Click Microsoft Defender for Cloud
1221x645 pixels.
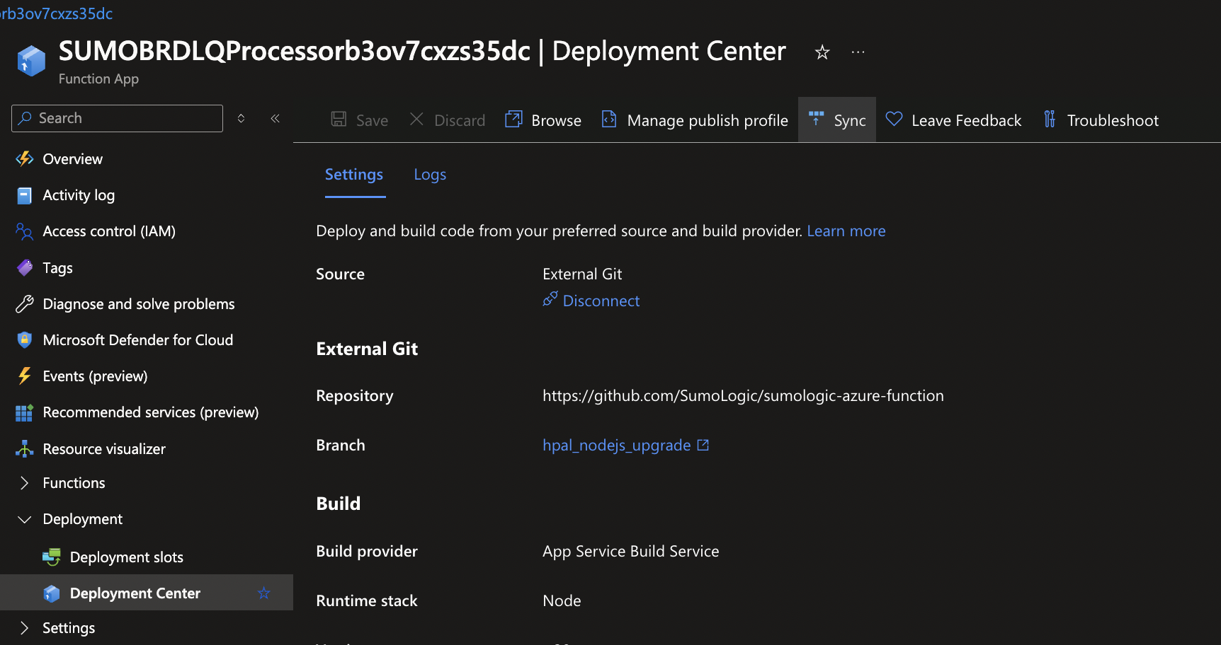point(138,339)
